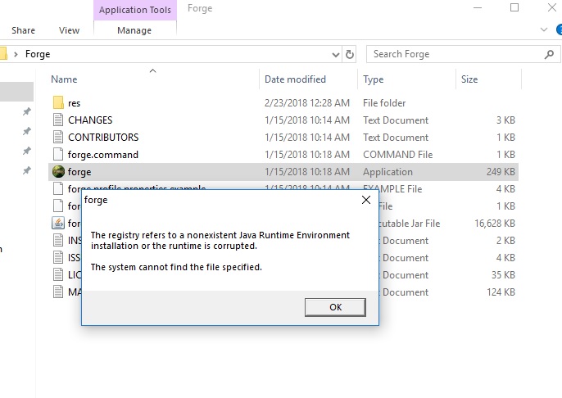
Task: Click the search magnifier icon
Action: [549, 54]
